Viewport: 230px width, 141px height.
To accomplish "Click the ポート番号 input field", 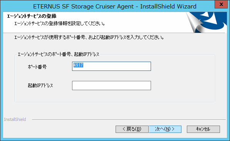I will pos(111,66).
